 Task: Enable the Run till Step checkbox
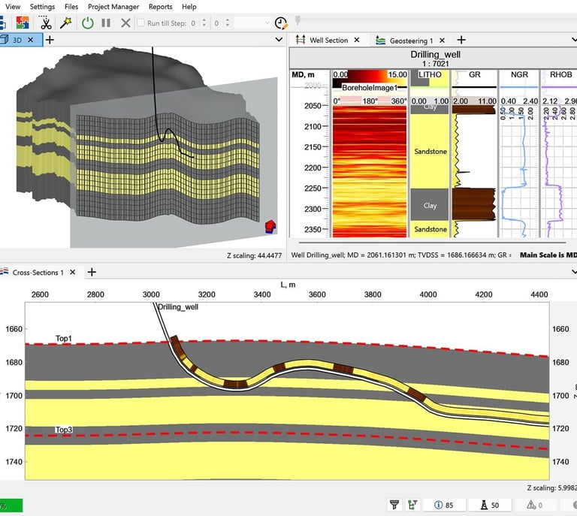(140, 23)
